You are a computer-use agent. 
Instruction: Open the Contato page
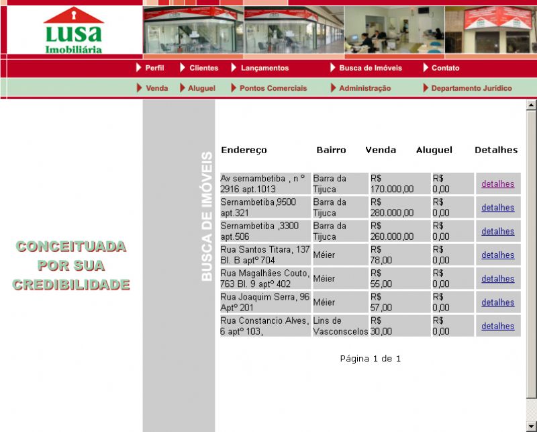[445, 68]
